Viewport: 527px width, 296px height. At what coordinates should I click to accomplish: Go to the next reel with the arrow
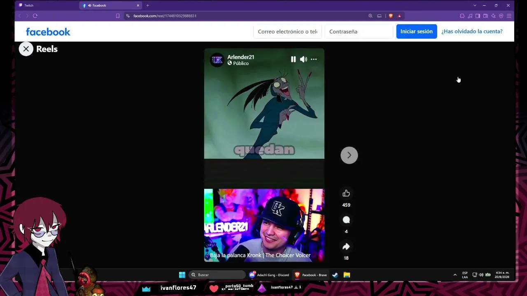pos(349,155)
